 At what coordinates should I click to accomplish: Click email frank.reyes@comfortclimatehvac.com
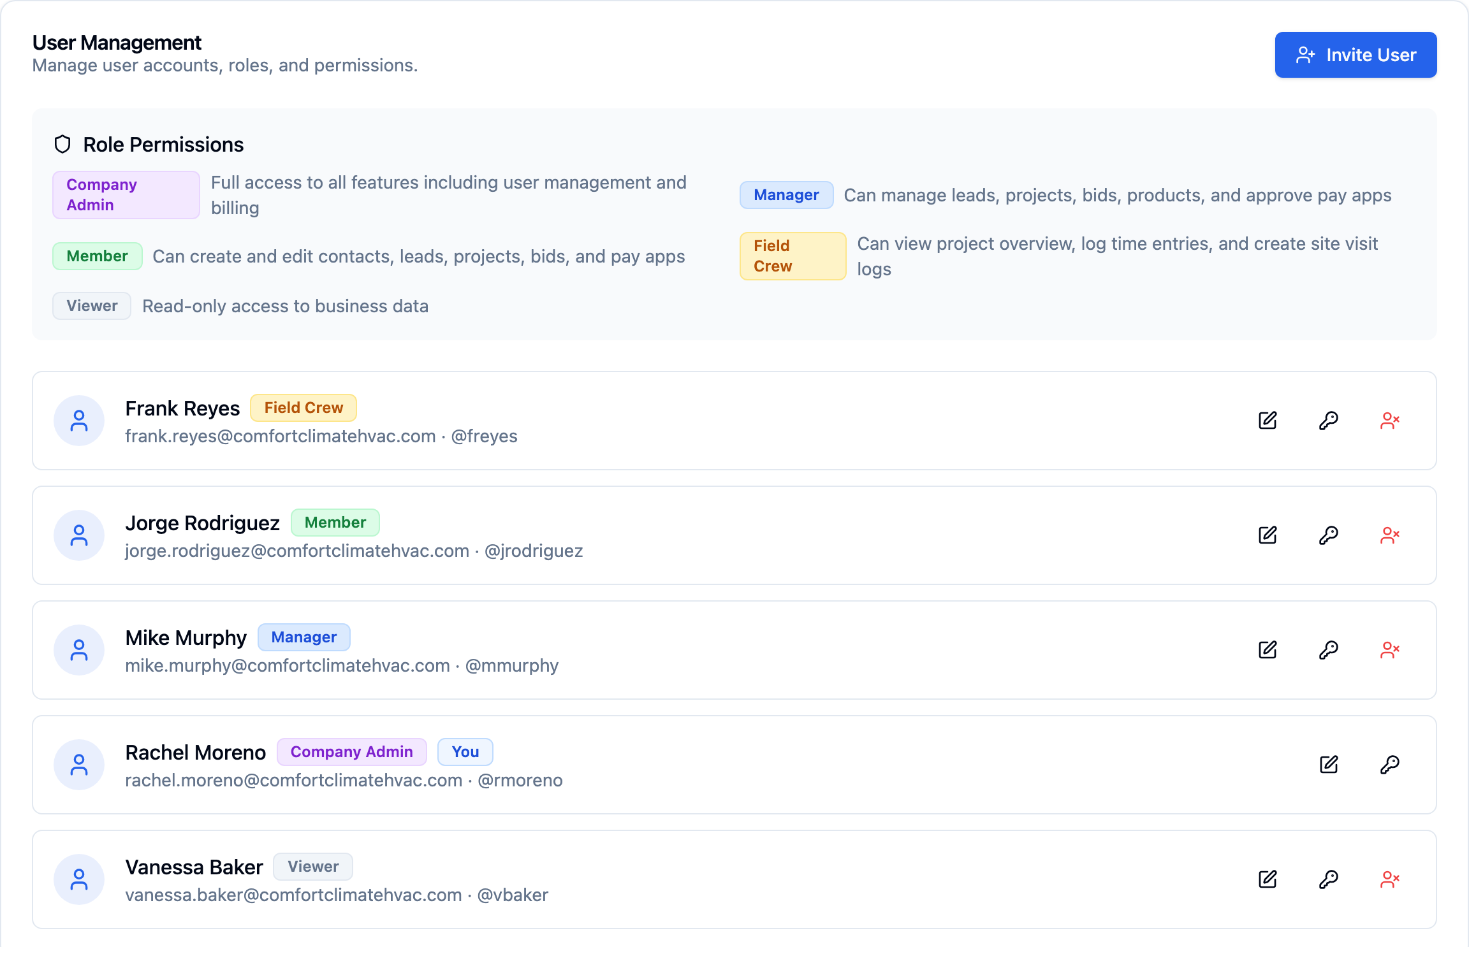281,437
